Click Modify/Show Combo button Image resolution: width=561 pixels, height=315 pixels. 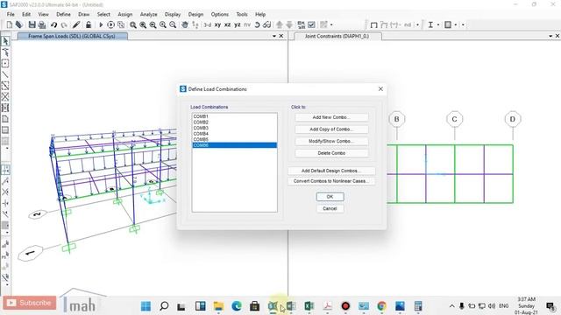click(331, 141)
